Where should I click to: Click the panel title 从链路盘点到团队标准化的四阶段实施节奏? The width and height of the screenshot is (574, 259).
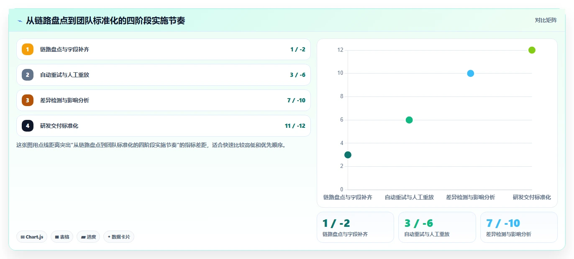point(105,20)
